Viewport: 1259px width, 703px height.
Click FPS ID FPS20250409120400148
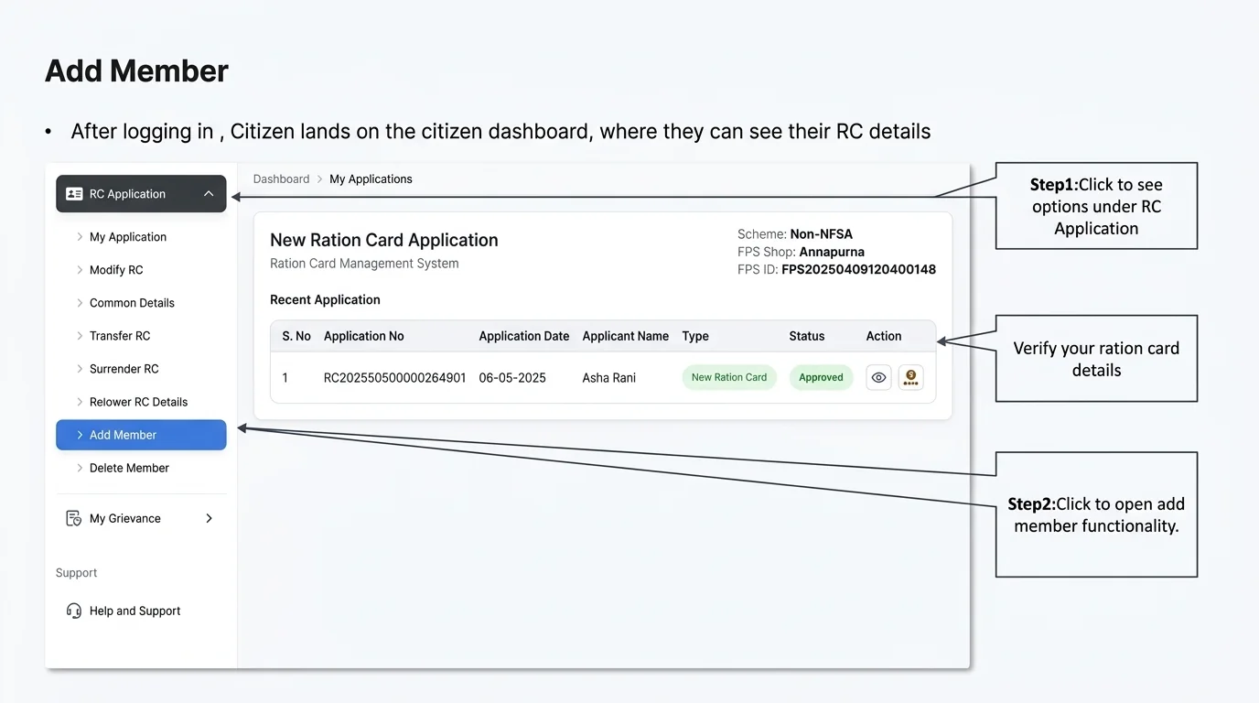[858, 269]
